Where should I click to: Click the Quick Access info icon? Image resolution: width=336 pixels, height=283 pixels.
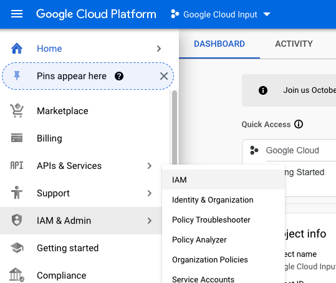click(299, 124)
